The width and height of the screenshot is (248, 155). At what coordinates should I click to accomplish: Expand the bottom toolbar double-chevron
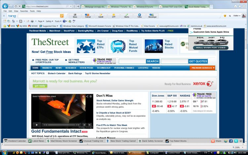[241, 141]
